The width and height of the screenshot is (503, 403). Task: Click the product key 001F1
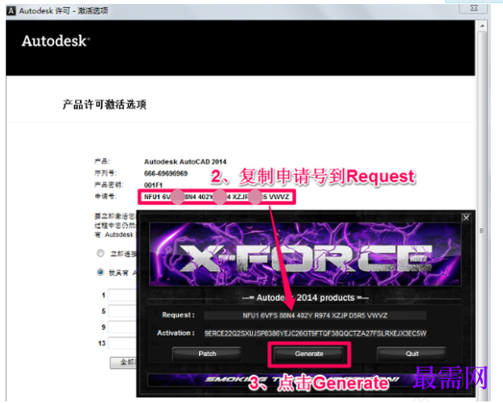(x=154, y=185)
